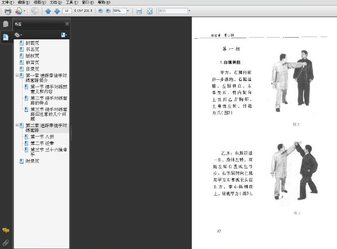This screenshot has width=337, height=249.
Task: Click the heading 1.白猿侧挂 on the page
Action: click(x=230, y=62)
